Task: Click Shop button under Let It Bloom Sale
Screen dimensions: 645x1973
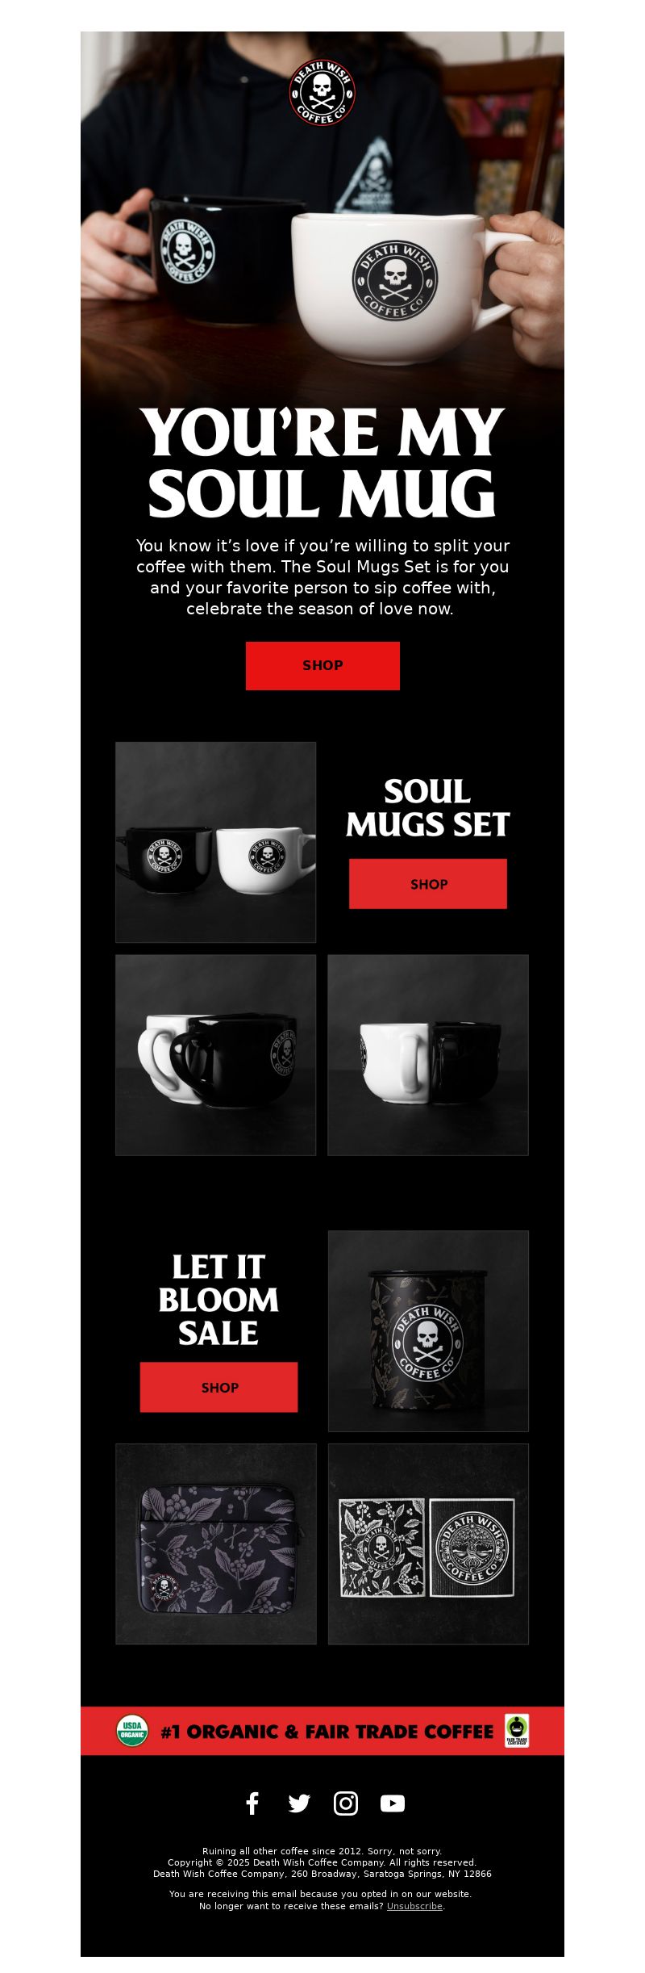Action: point(218,1388)
